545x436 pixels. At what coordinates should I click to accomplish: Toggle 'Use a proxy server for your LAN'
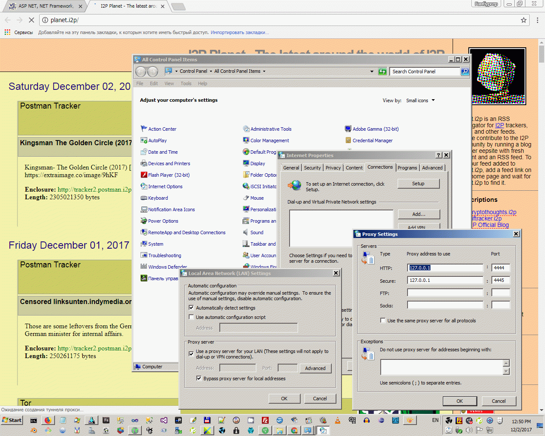click(191, 353)
